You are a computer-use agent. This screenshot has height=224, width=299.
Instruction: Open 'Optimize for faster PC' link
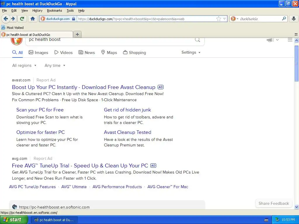tap(40, 132)
